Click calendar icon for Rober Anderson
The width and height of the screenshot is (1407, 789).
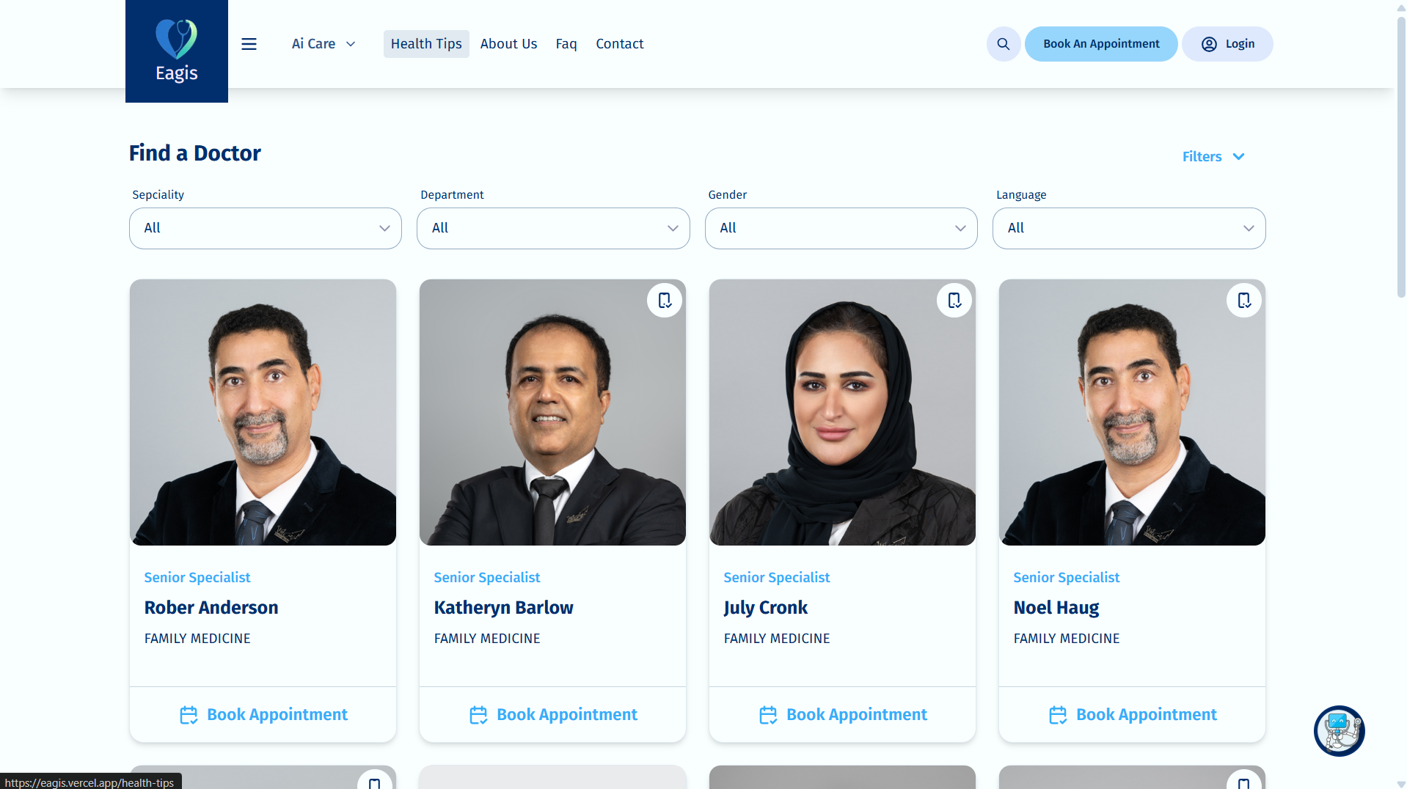coord(189,715)
